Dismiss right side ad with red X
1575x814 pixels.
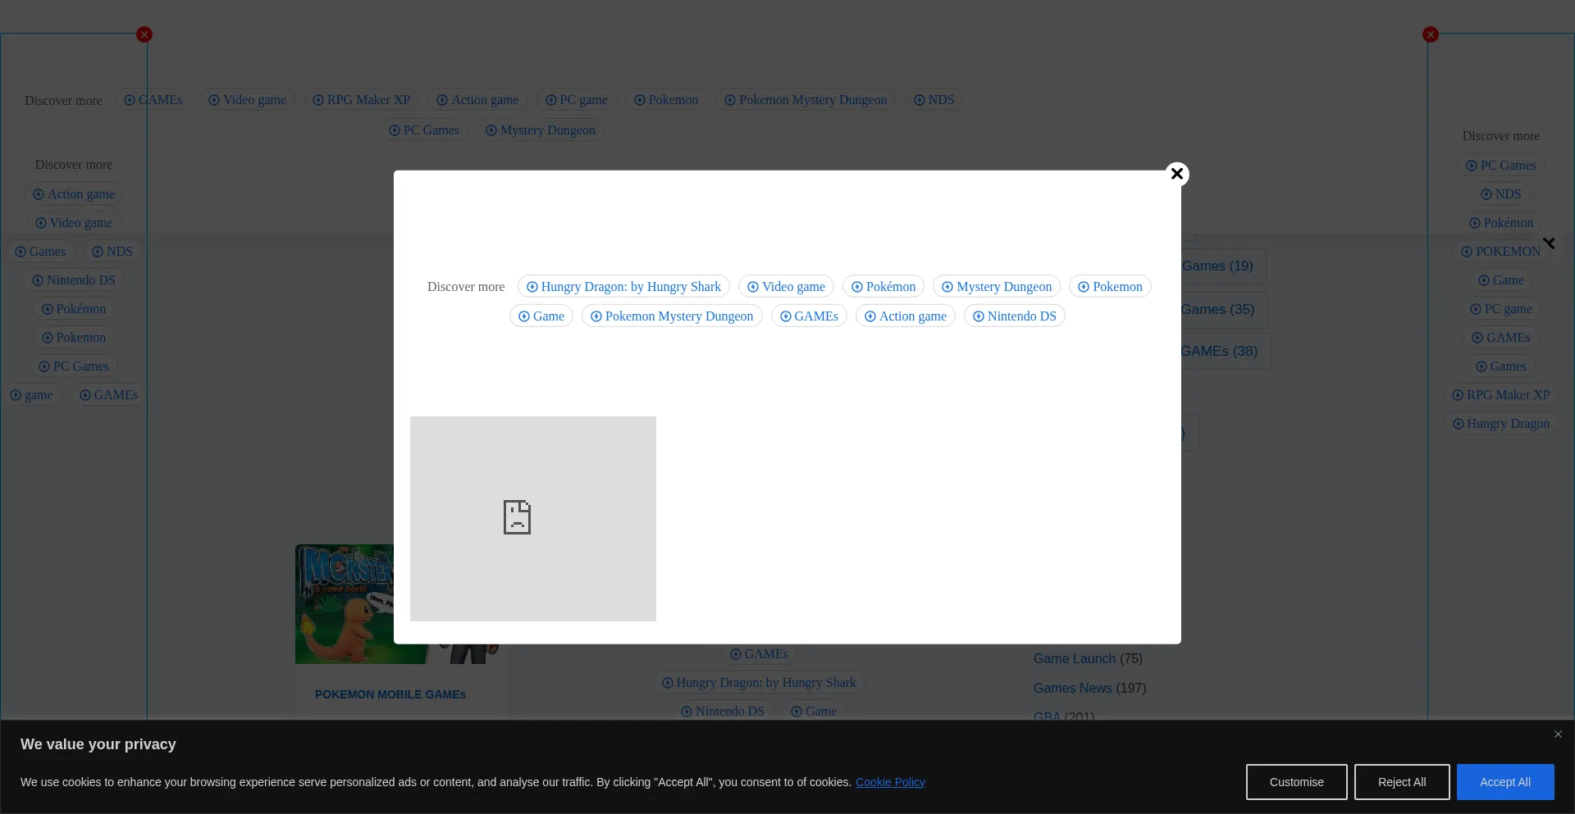pyautogui.click(x=1431, y=34)
